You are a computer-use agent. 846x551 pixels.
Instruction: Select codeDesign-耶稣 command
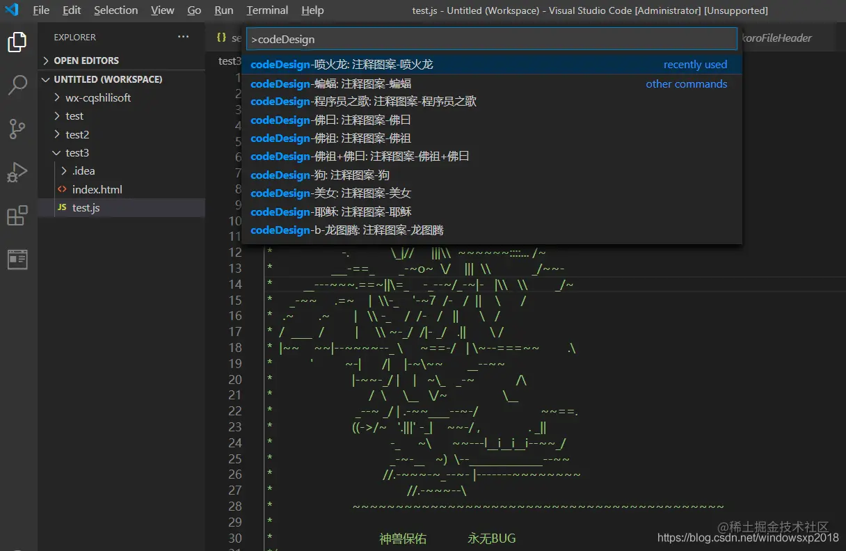point(491,212)
